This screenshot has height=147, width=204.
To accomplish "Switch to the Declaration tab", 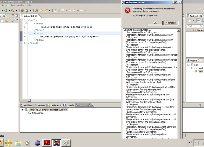I will coord(54,106).
